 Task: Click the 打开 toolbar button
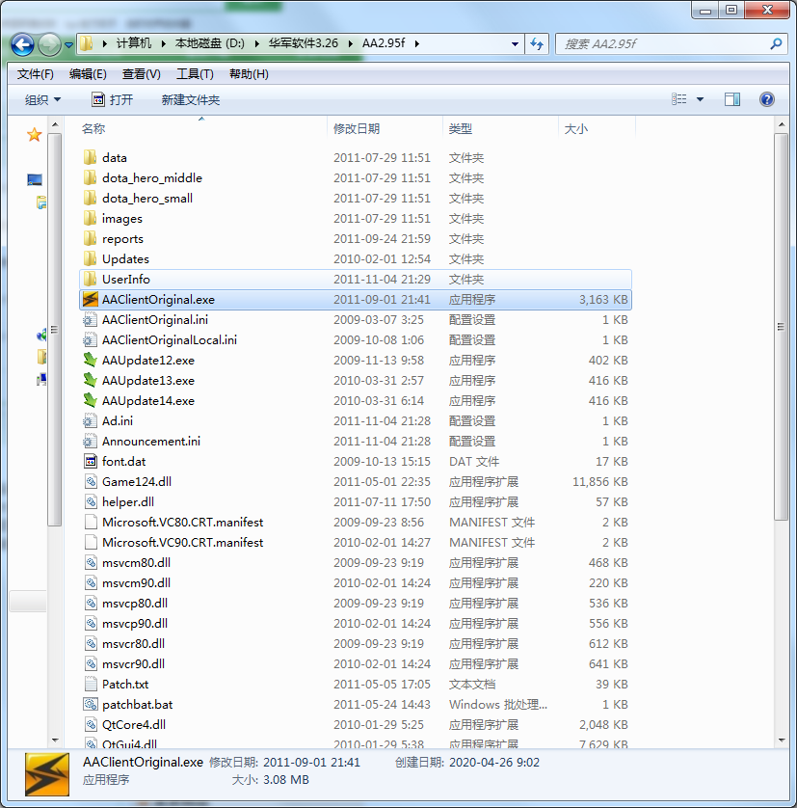(112, 100)
